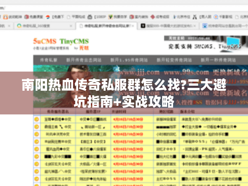Switch to the 搜服999 tab

click(x=168, y=26)
